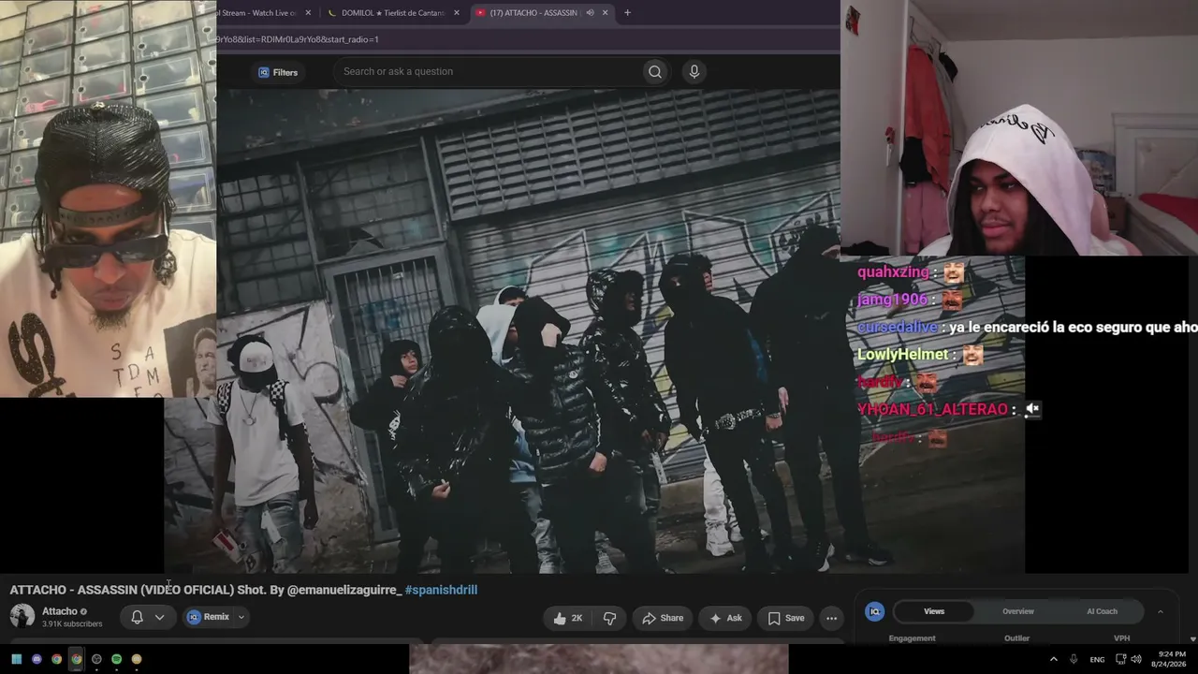Click the scrollbar down arrow near VPH

pyautogui.click(x=1192, y=639)
